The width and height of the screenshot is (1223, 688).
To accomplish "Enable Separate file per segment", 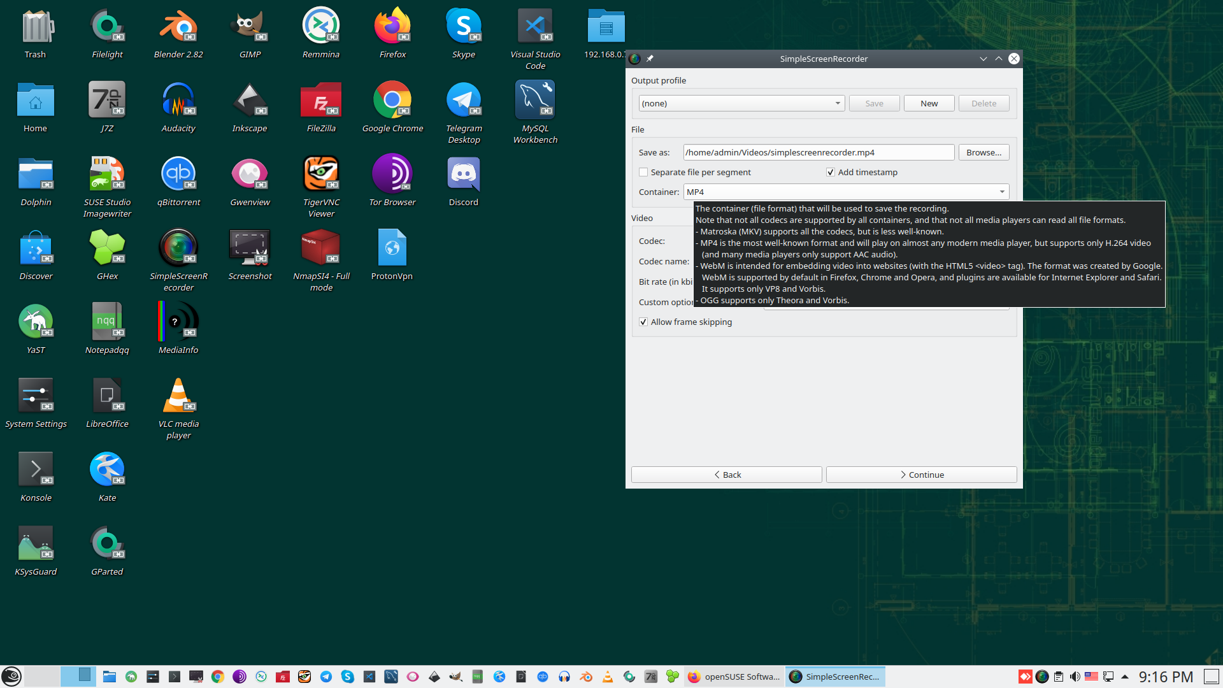I will coord(643,172).
